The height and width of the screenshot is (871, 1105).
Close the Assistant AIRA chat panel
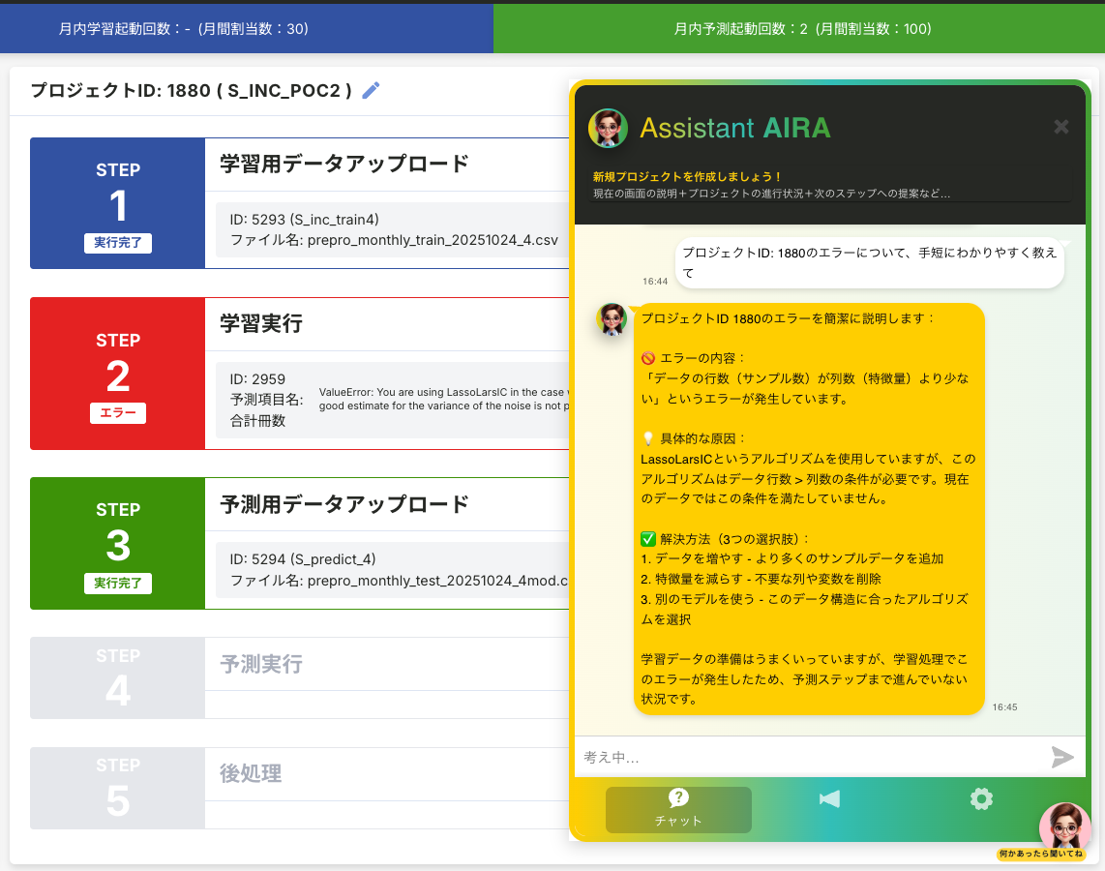coord(1060,127)
